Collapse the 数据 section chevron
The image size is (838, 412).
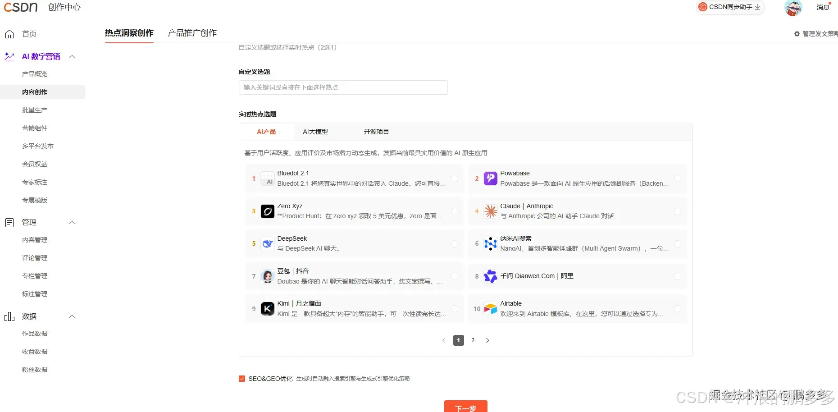click(72, 316)
